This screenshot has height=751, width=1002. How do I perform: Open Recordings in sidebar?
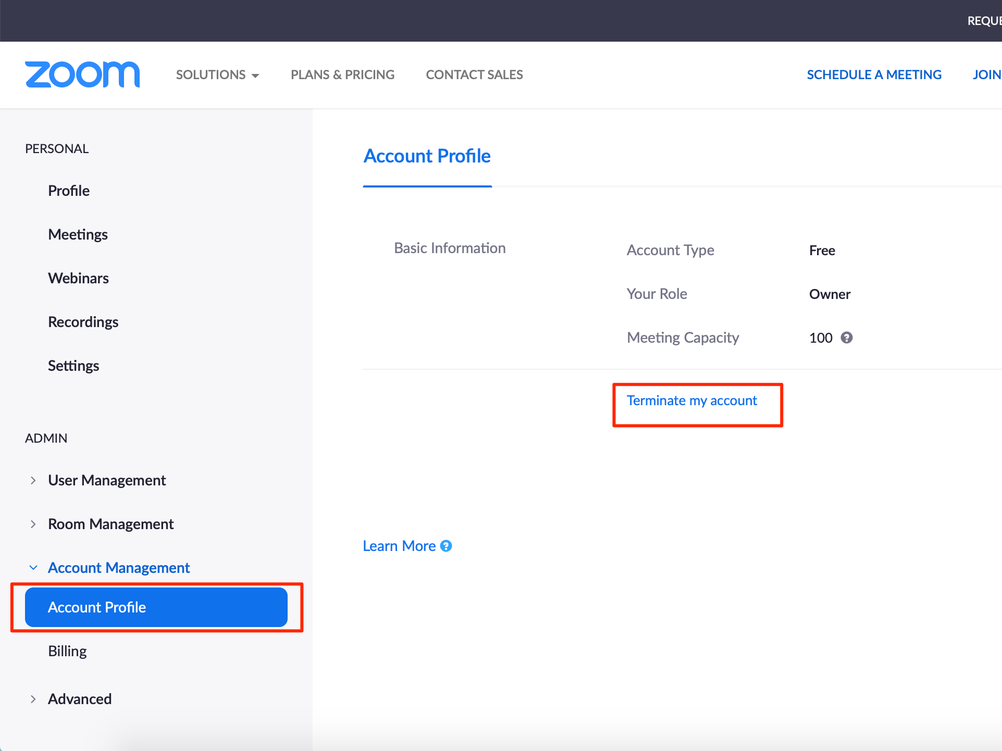[x=83, y=322]
